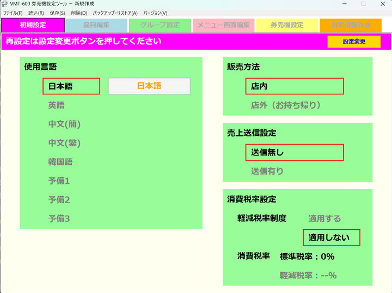Select 中文(簡) language option

tap(64, 124)
